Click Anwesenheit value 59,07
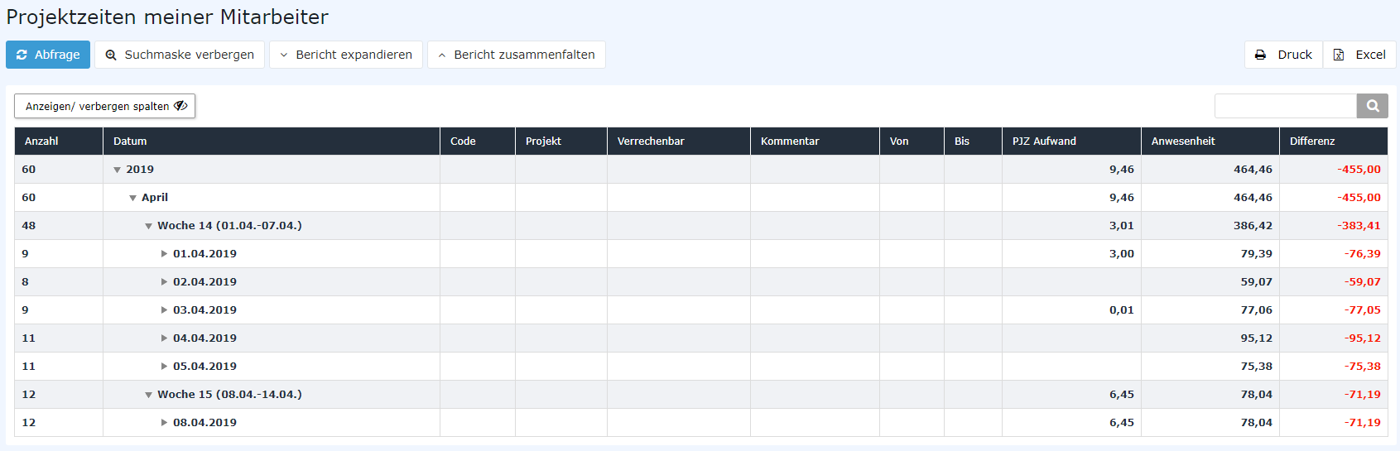This screenshot has width=1400, height=451. 1257,282
